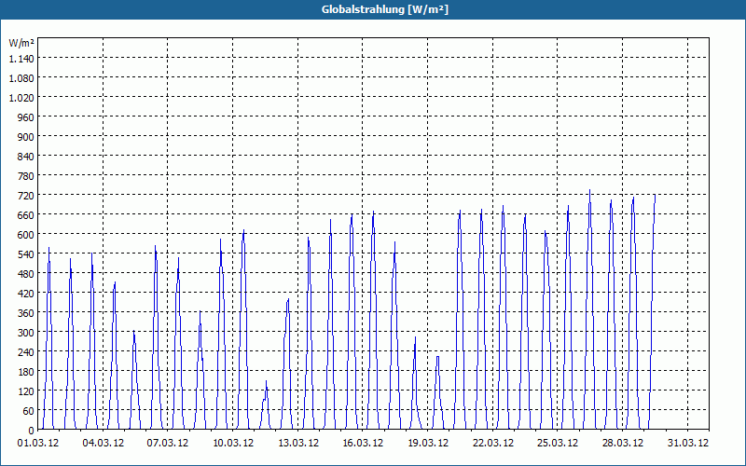Click the 0 y-axis label
This screenshot has width=746, height=466.
[32, 431]
